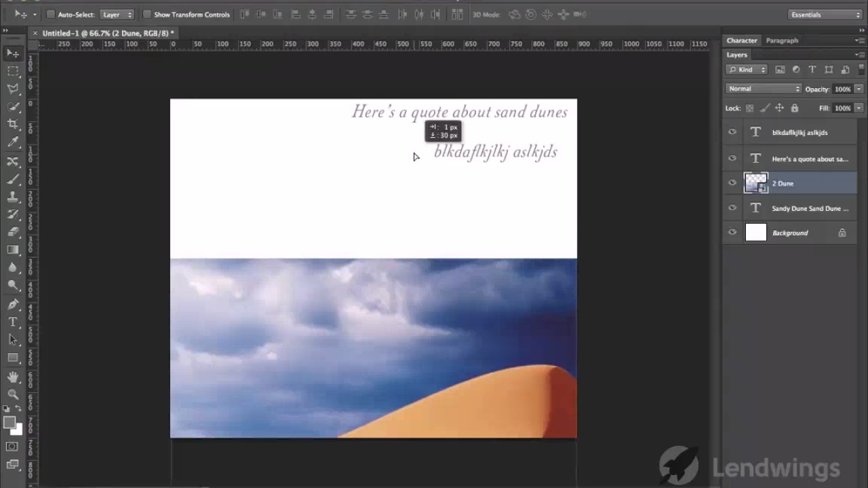Viewport: 868px width, 488px height.
Task: Select the Eyedropper tool
Action: (x=13, y=142)
